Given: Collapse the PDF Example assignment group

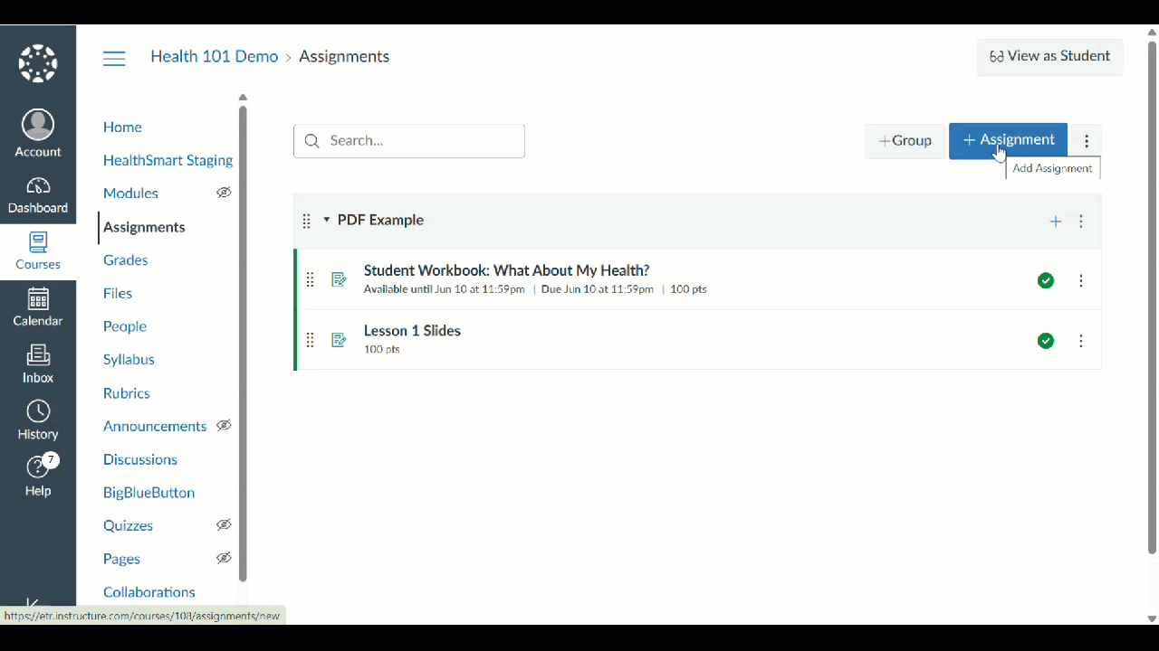Looking at the screenshot, I should [327, 220].
